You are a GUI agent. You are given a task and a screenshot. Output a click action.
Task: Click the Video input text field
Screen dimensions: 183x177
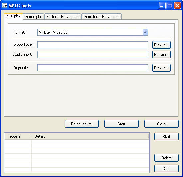tap(93, 45)
